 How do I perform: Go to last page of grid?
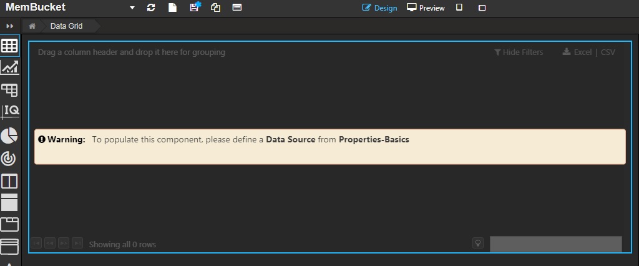click(77, 243)
